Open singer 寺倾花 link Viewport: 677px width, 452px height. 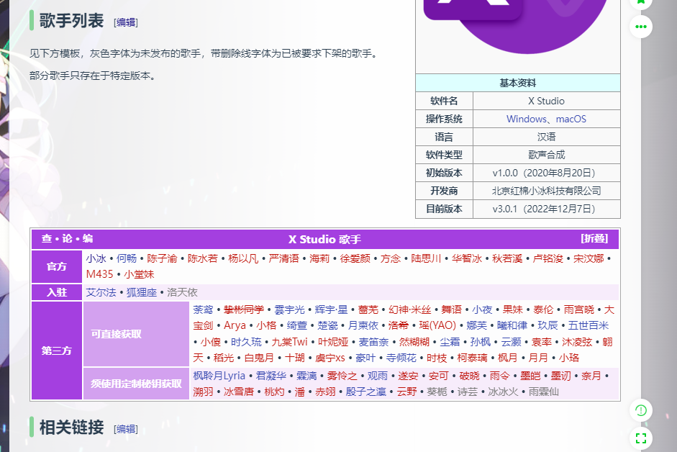[401, 358]
